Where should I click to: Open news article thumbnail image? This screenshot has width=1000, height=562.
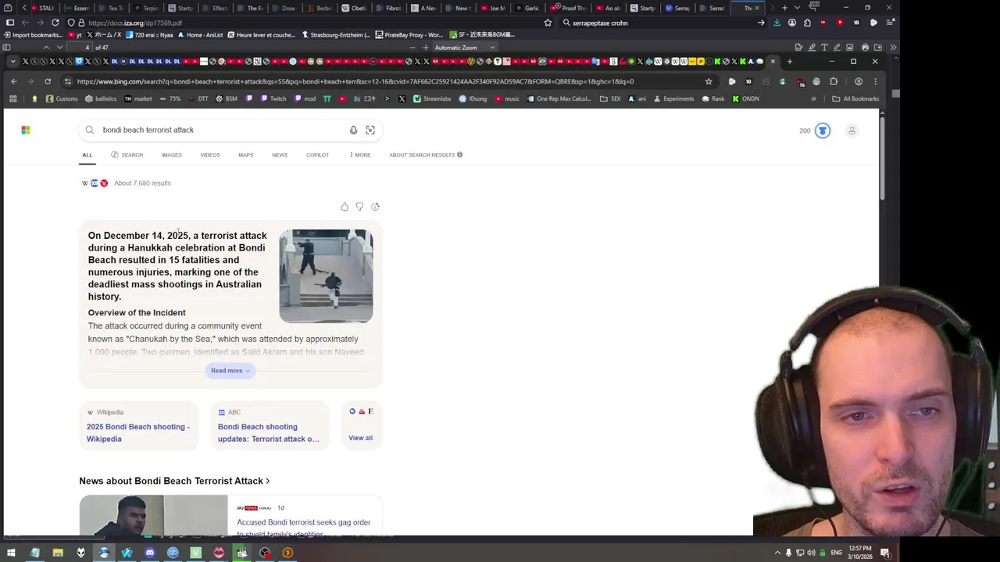point(153,516)
